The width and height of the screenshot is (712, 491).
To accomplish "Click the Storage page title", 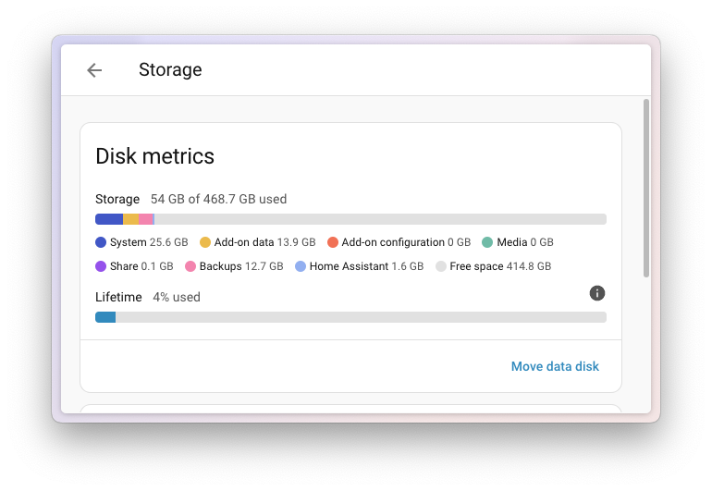I will point(170,70).
